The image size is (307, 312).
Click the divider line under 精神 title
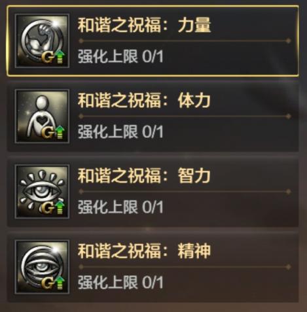(185, 267)
